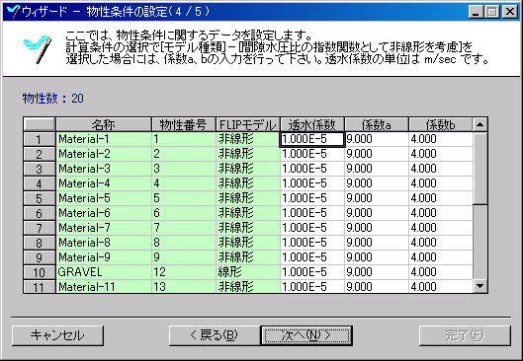Select the 透水係数 cell for Material-1
Image resolution: width=523 pixels, height=361 pixels.
pyautogui.click(x=311, y=139)
